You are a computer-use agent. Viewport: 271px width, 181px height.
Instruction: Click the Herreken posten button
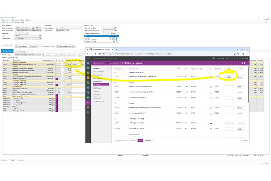pos(20,46)
